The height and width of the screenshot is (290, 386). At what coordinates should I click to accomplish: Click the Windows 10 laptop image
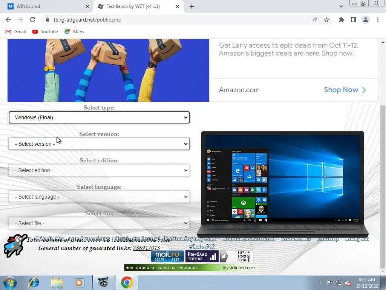point(283,184)
